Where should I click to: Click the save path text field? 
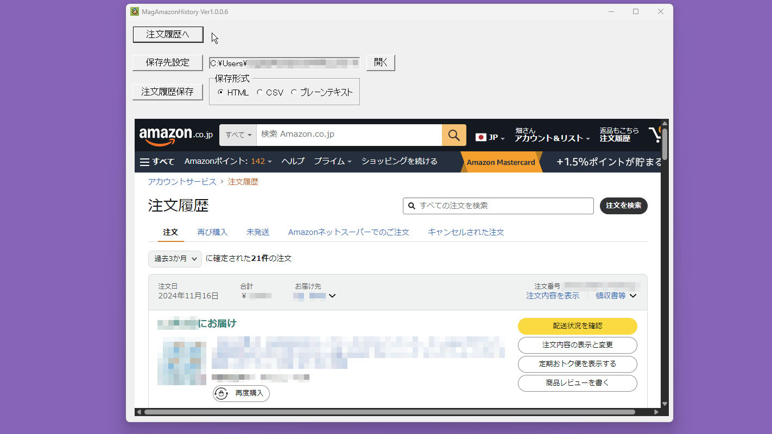[x=284, y=63]
